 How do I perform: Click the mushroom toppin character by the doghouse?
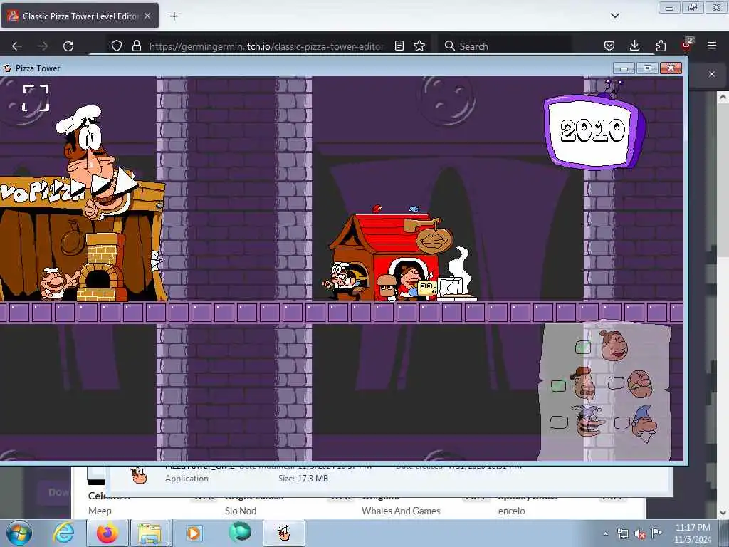tap(386, 288)
